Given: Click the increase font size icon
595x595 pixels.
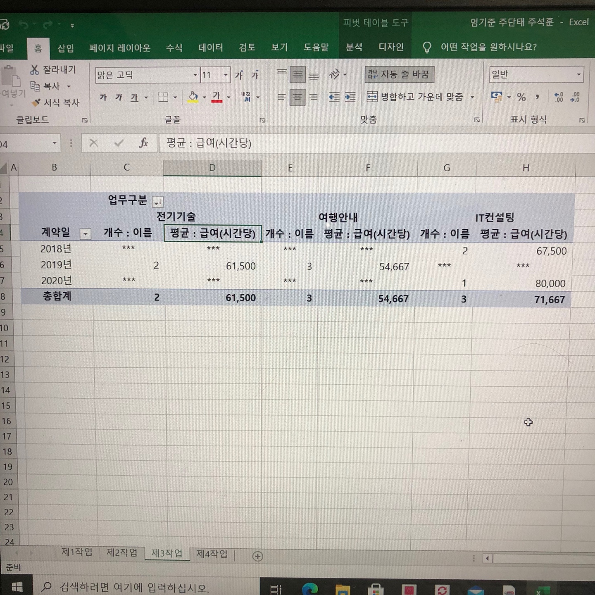Looking at the screenshot, I should [239, 75].
